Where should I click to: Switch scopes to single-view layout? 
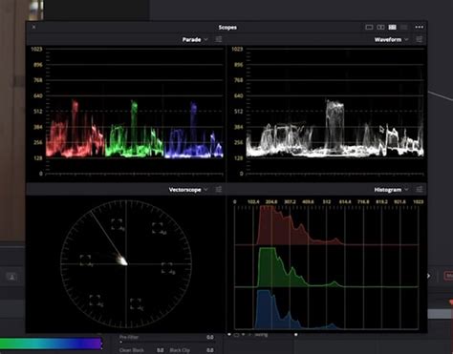coord(369,28)
